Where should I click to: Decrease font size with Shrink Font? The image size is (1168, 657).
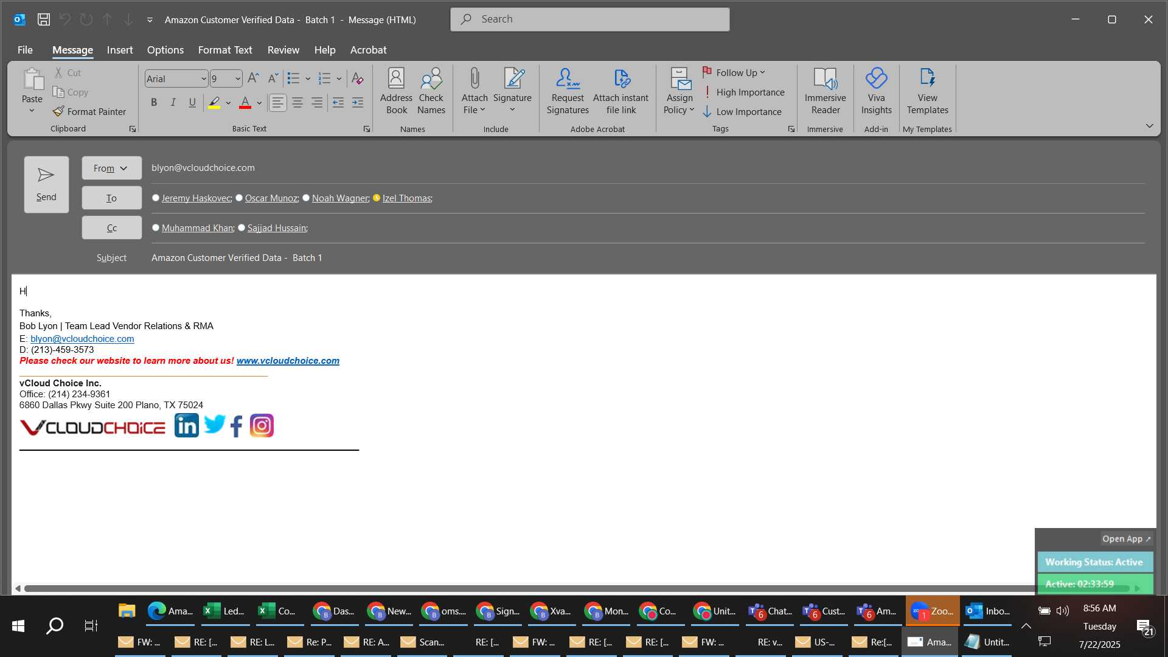coord(273,78)
